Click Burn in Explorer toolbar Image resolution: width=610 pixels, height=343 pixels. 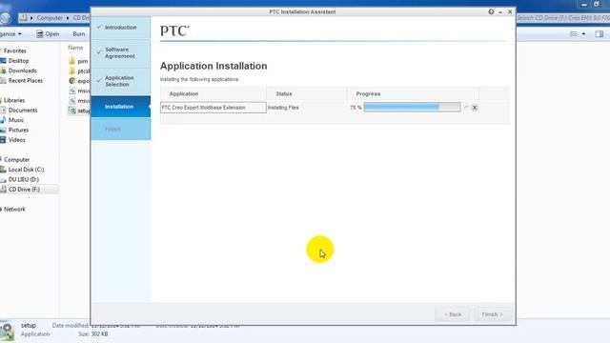click(x=78, y=34)
